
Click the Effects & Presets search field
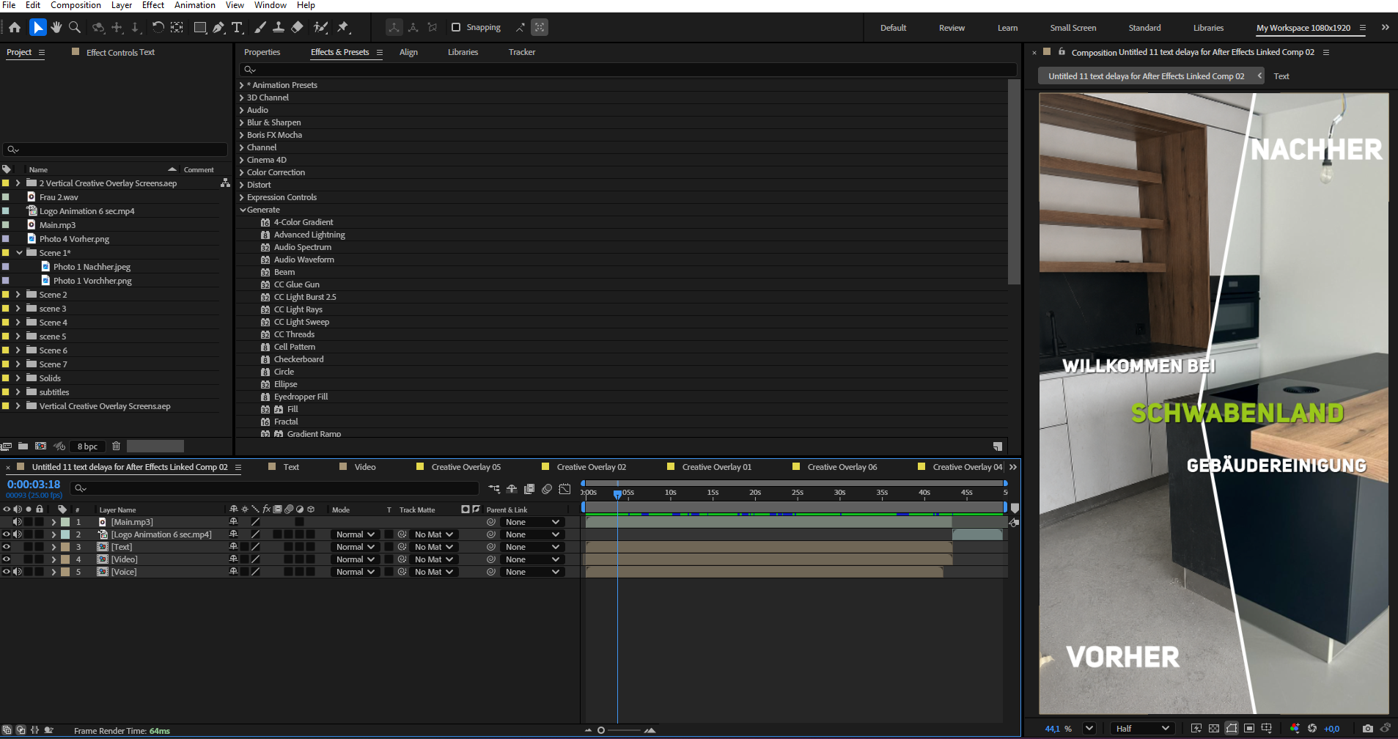[628, 70]
